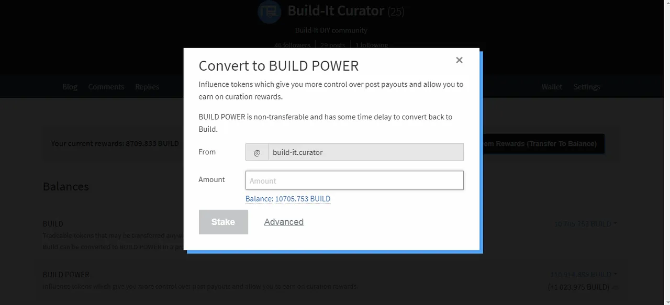Click the 'Amount' label in the dialog
This screenshot has height=305, width=670.
coord(211,179)
